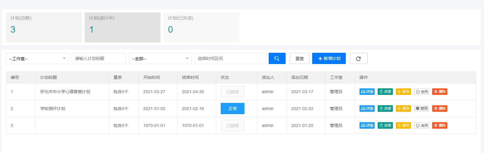The image size is (484, 153).
Task: Click the 重置 button
Action: [300, 58]
